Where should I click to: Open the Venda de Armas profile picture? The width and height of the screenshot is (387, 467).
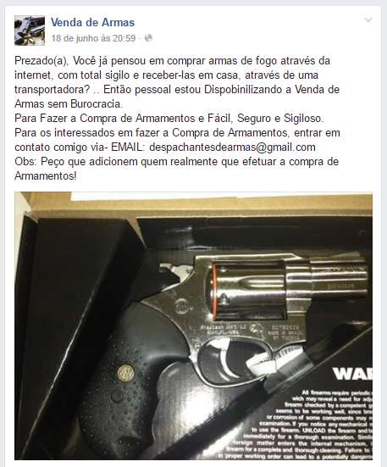click(x=30, y=31)
